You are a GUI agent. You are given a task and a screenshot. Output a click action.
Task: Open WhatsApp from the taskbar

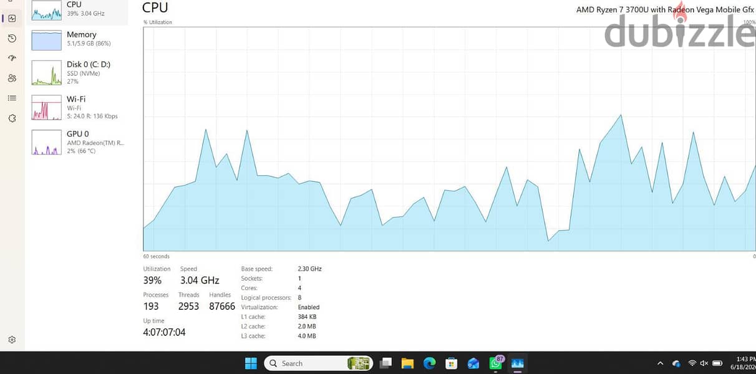click(x=496, y=363)
